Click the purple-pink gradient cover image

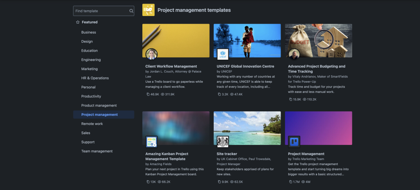318,128
